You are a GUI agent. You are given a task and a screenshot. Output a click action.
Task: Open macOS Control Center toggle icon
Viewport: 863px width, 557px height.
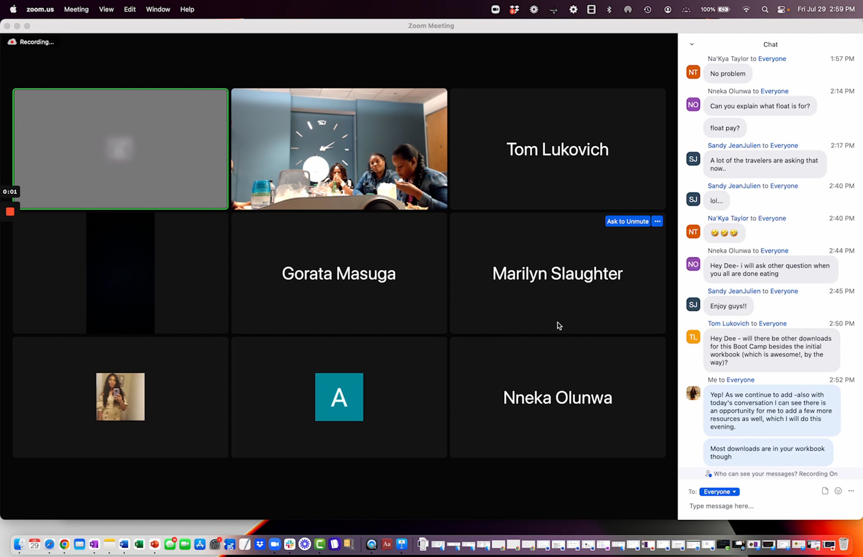click(x=781, y=10)
